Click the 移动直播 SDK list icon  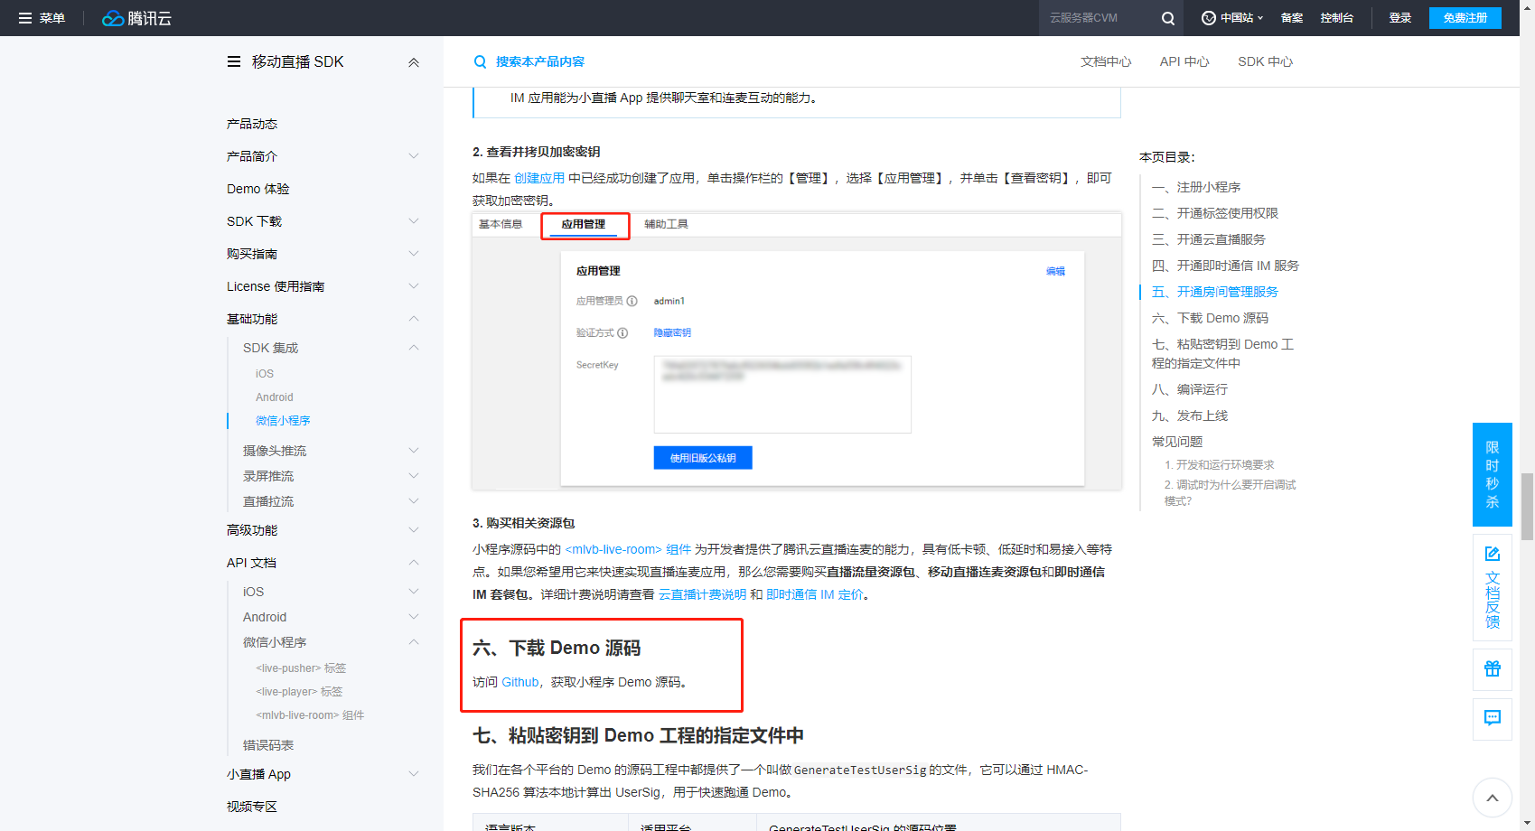[234, 61]
